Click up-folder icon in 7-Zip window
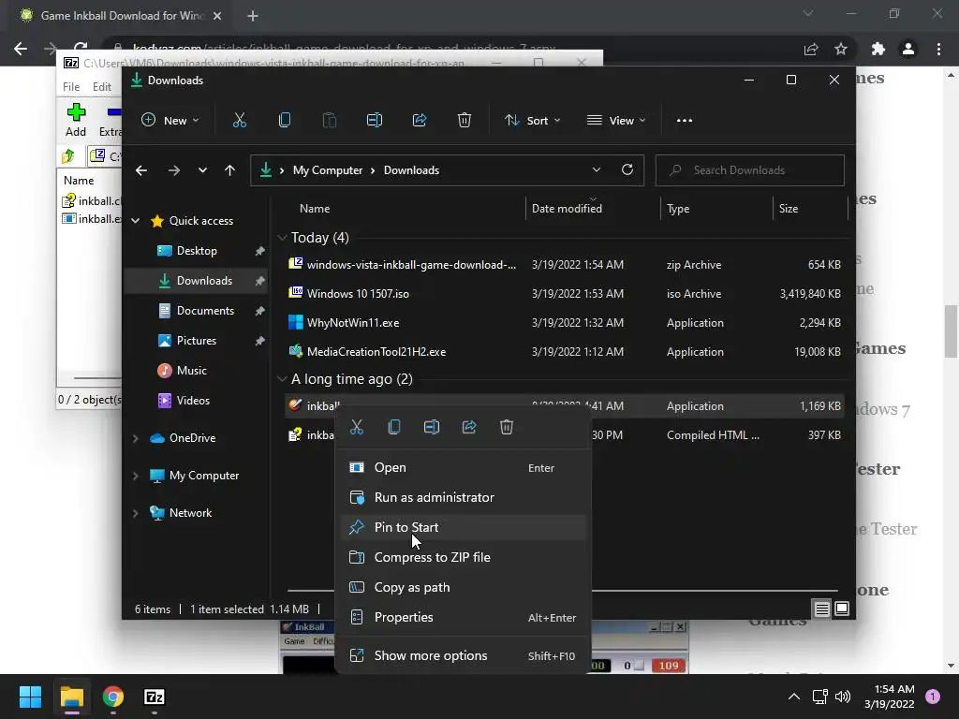This screenshot has width=959, height=719. point(67,156)
